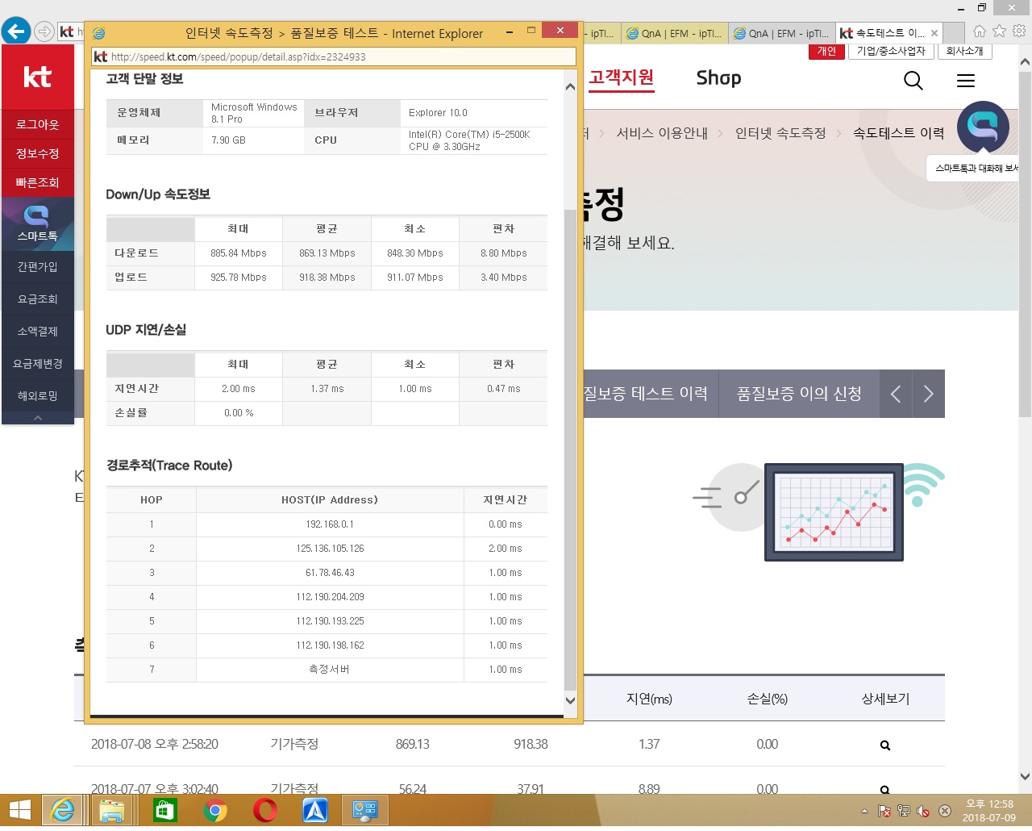Launch Chrome from the taskbar
This screenshot has width=1032, height=831.
pos(214,810)
